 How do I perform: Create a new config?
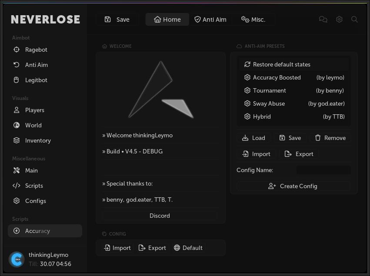[293, 186]
